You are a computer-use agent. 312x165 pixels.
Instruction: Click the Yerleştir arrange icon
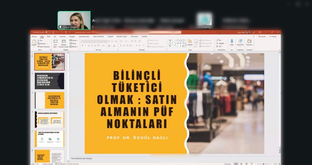(x=190, y=42)
